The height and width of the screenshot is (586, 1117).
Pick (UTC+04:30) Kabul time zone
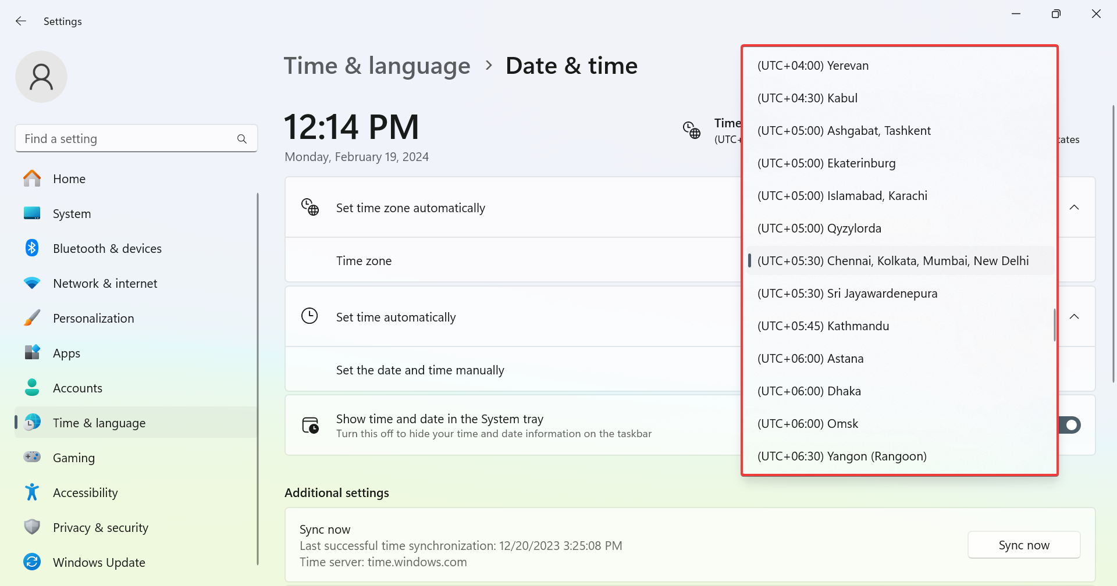click(x=807, y=98)
